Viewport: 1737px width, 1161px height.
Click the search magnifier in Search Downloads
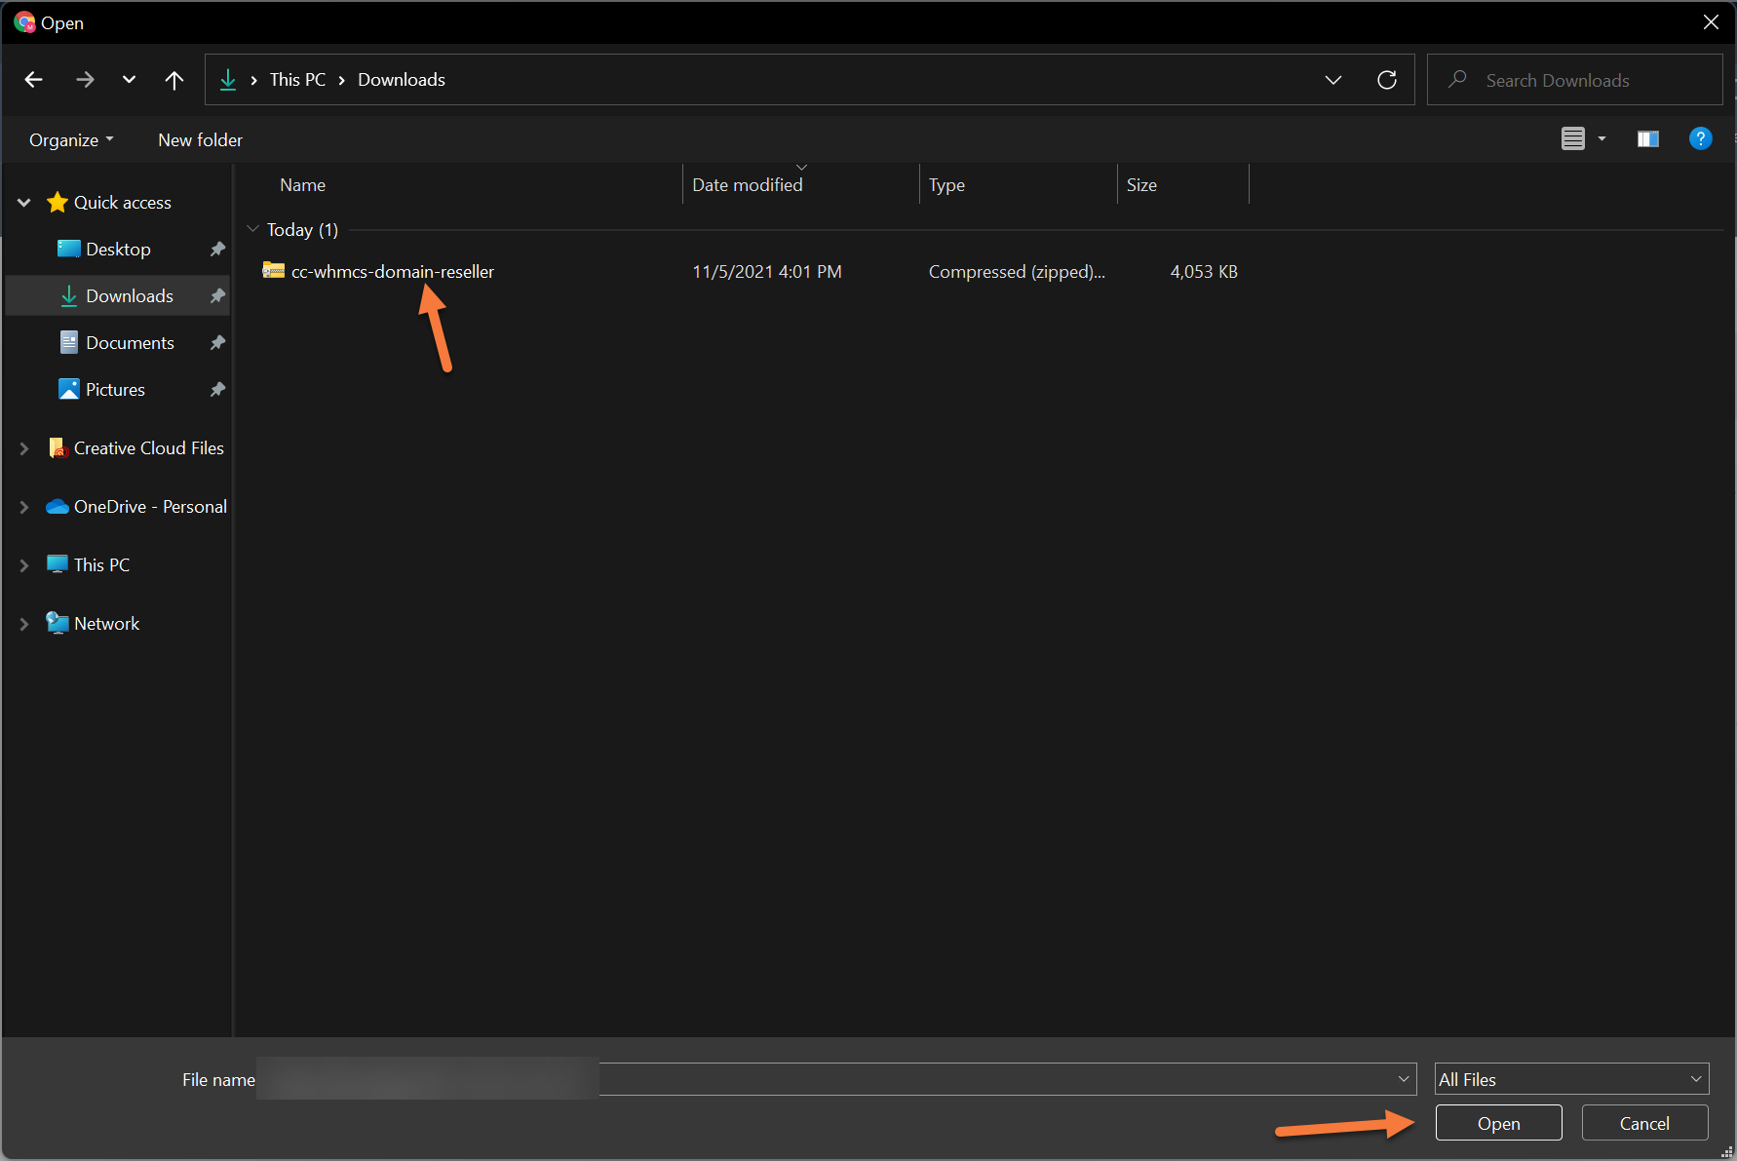[1458, 80]
